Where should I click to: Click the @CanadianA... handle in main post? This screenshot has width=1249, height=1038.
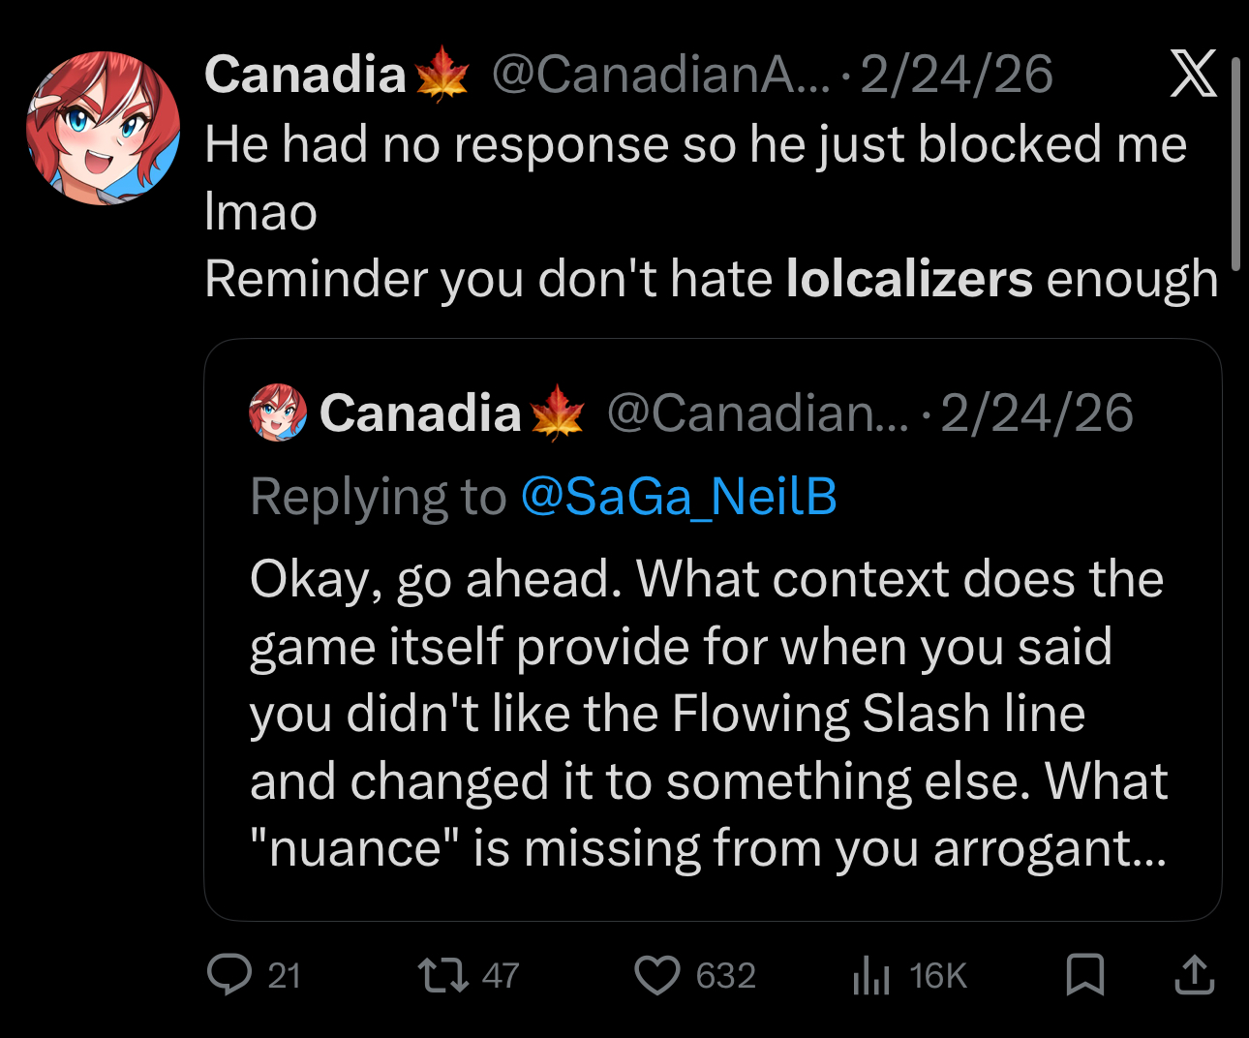point(660,75)
